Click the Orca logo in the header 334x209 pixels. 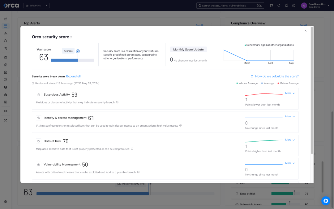11,6
